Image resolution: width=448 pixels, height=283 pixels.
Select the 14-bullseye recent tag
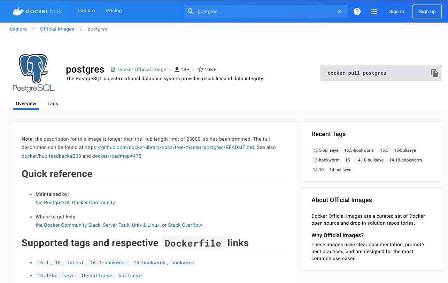click(340, 170)
